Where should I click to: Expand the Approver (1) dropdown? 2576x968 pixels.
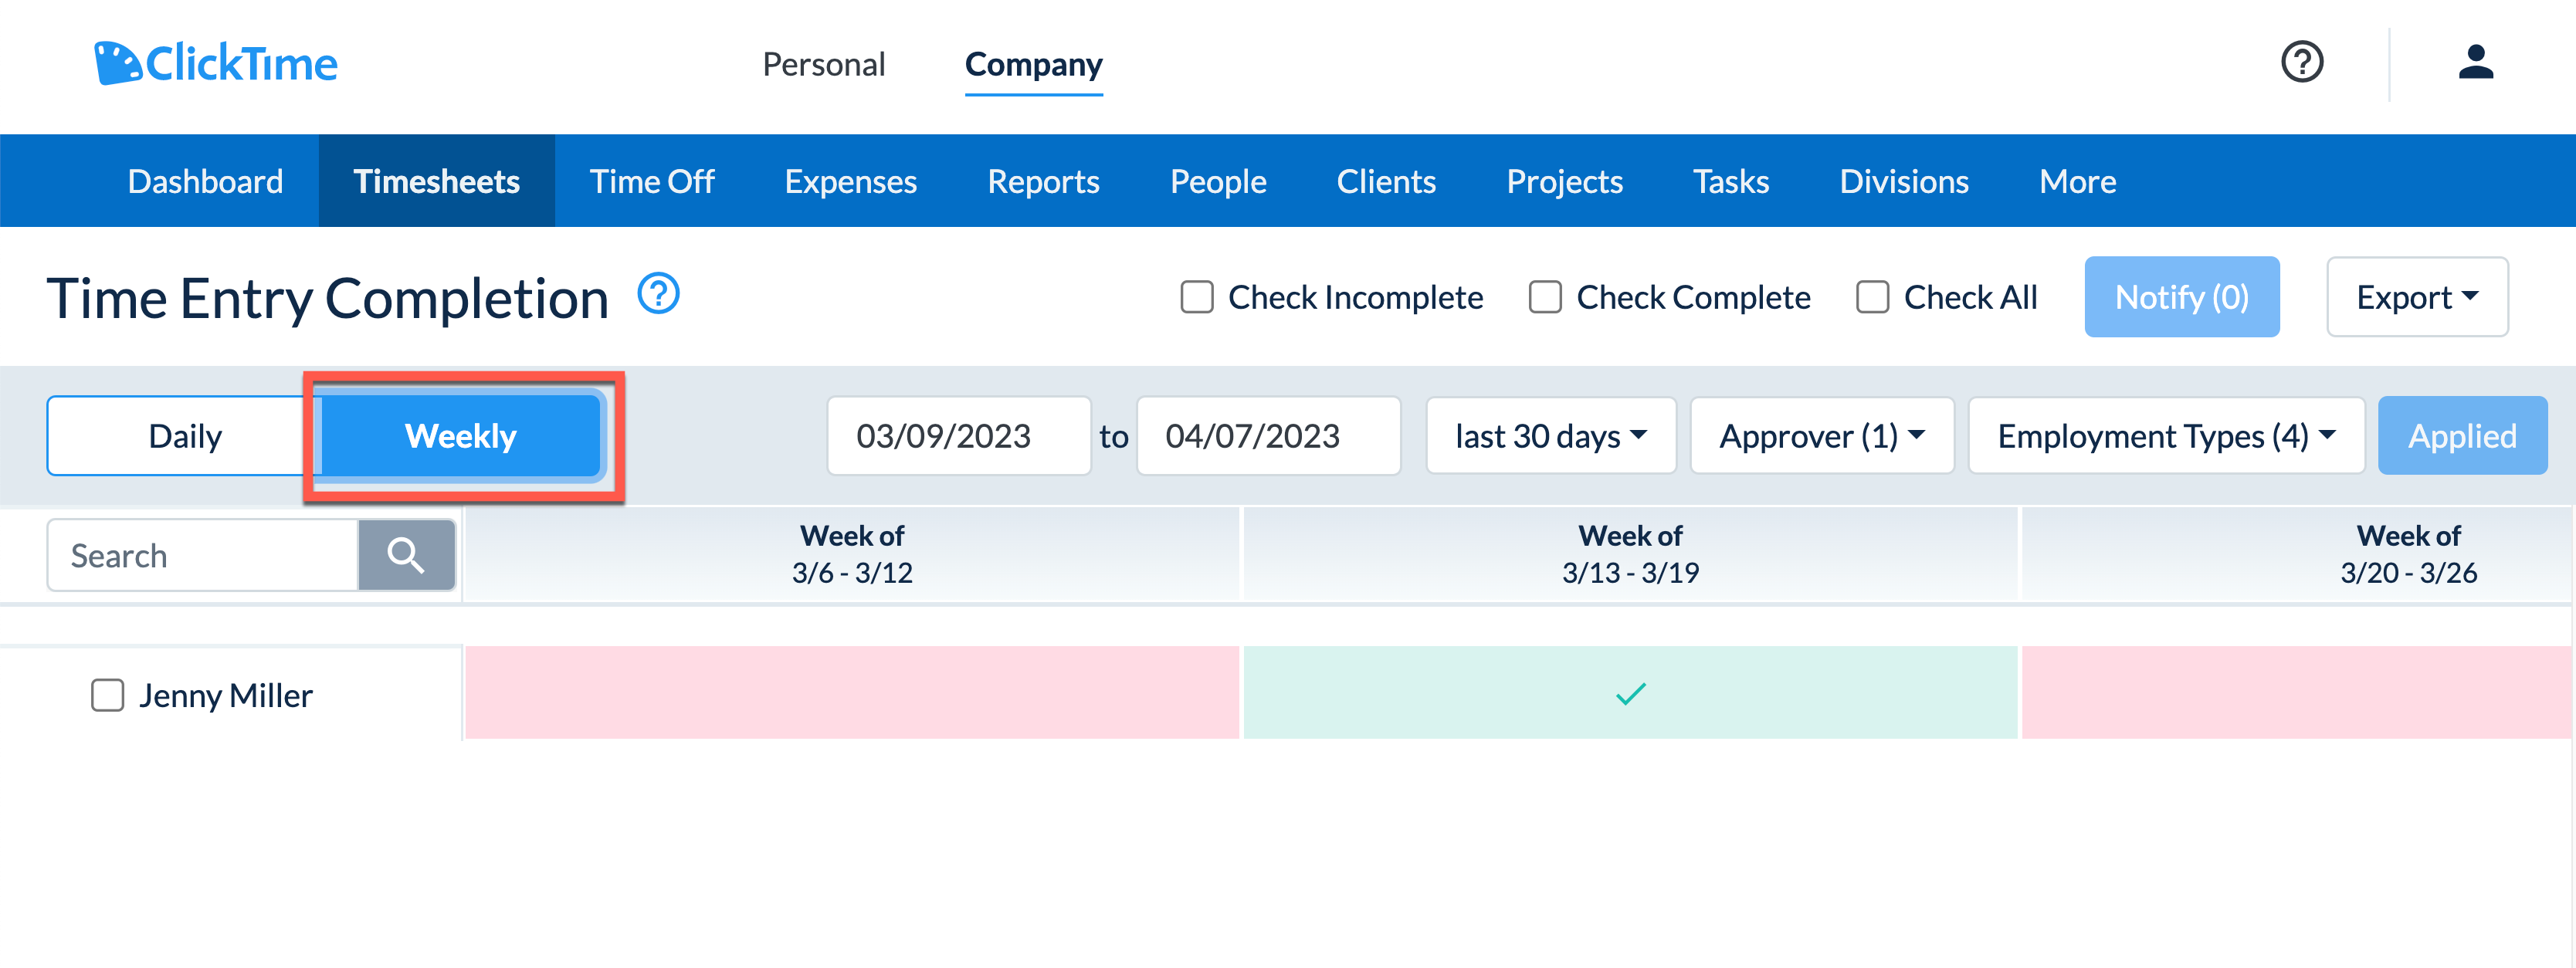1821,435
